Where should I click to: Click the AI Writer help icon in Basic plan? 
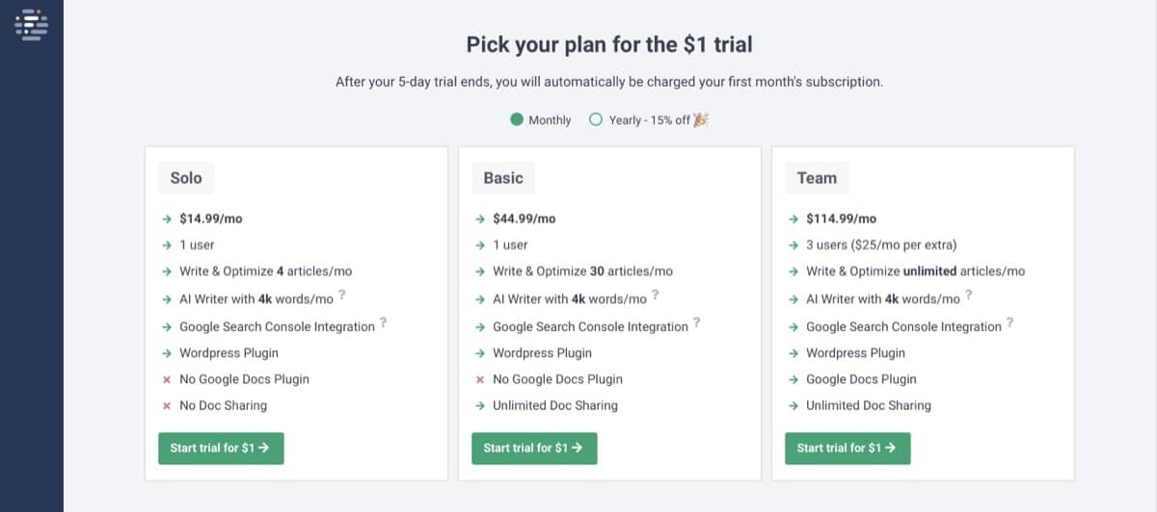click(656, 296)
